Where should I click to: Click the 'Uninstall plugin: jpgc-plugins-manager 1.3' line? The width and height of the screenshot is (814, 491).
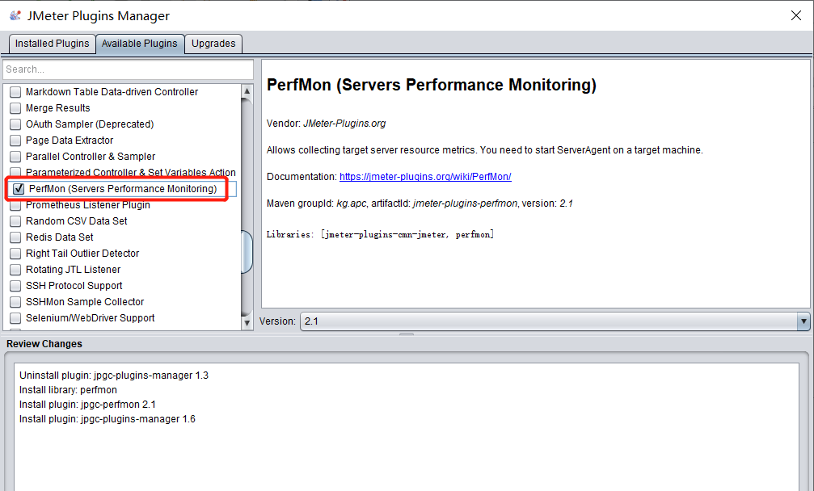[x=114, y=376]
